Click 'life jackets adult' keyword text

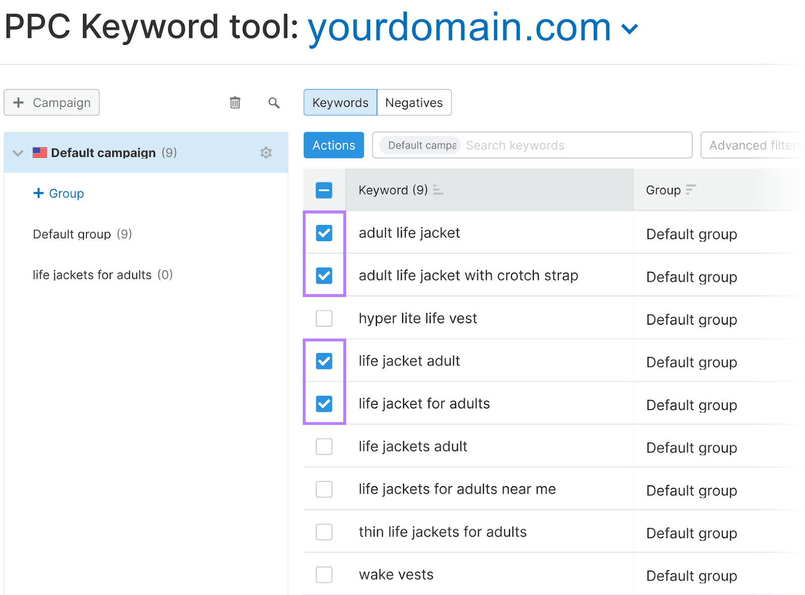(413, 447)
